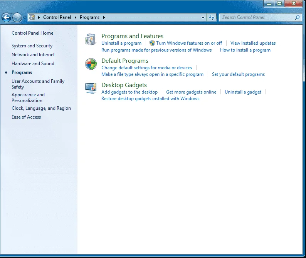Click Uninstall a program link
This screenshot has height=258, width=306.
(121, 43)
